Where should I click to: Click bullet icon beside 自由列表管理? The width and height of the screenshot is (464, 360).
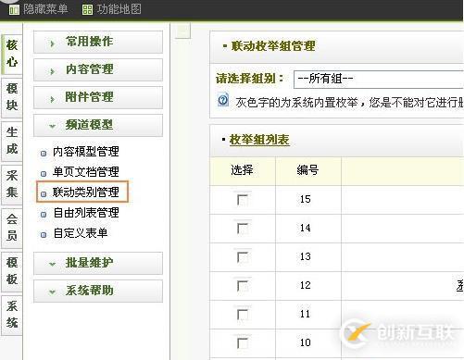point(44,215)
